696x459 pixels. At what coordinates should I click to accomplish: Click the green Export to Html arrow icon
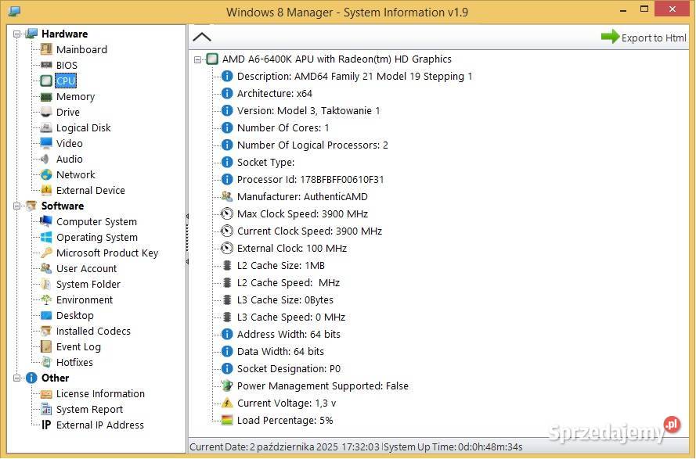click(610, 37)
